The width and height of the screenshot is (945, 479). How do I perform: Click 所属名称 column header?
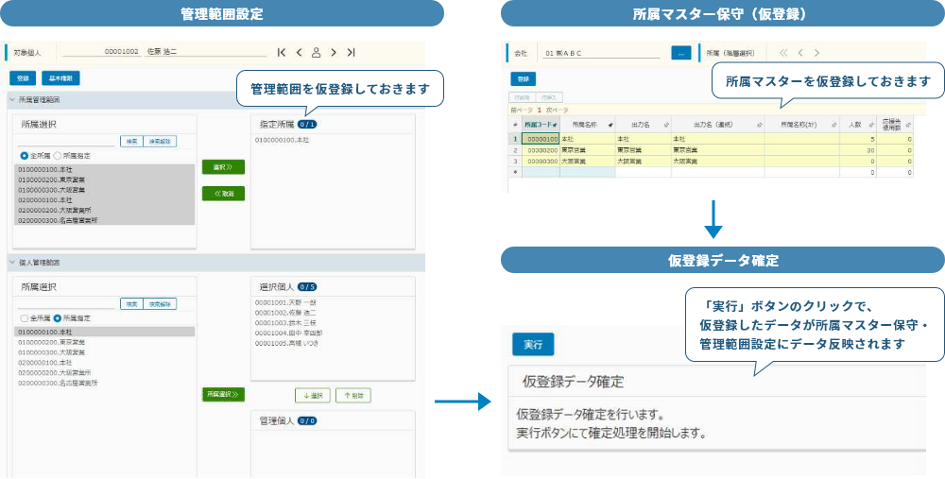tap(588, 125)
